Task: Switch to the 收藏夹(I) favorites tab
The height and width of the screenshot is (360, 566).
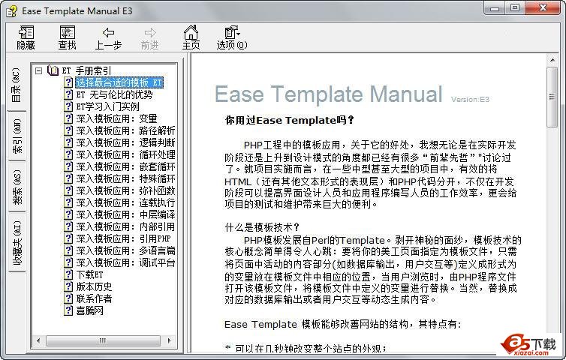Action: pos(17,242)
